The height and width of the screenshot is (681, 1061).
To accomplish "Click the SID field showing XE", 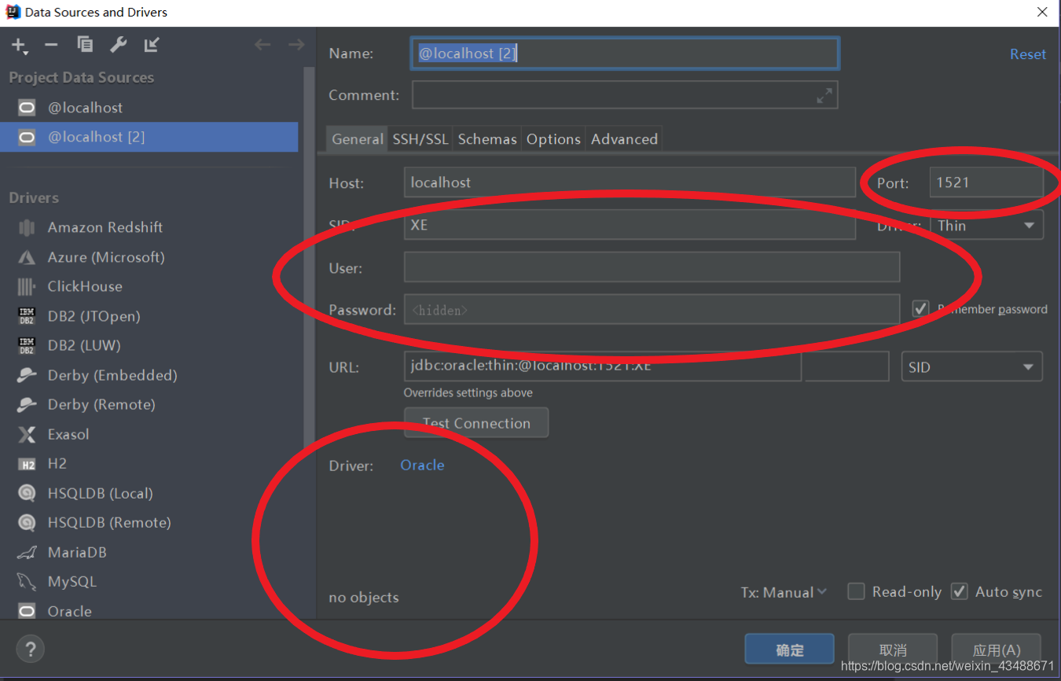I will pyautogui.click(x=630, y=225).
